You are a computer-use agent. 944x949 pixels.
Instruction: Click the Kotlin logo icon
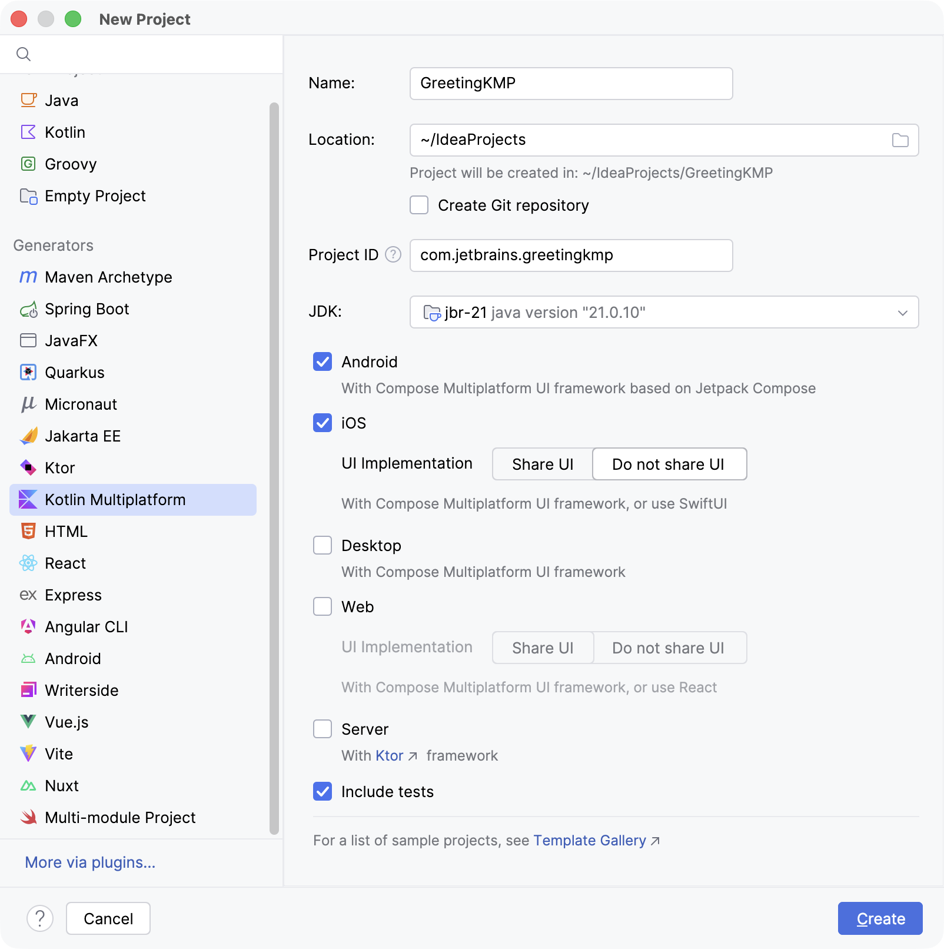point(28,132)
